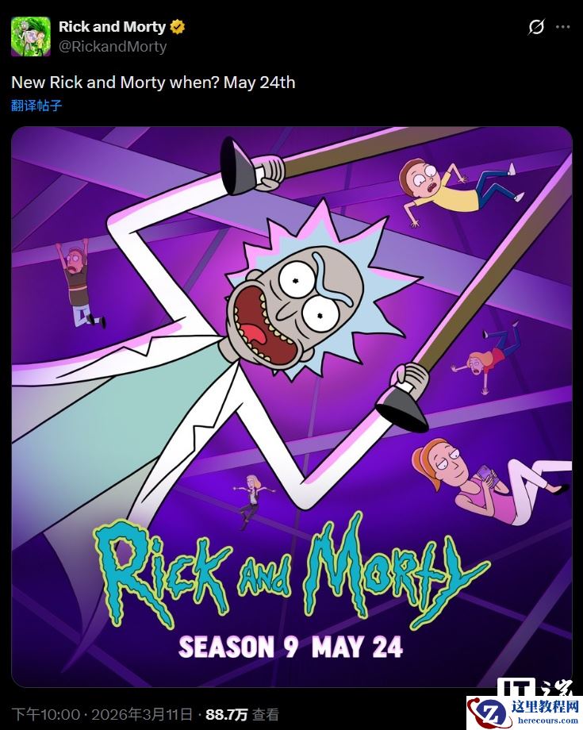Click the gold verified badge icon
Screen dimensions: 583x730
coord(177,27)
